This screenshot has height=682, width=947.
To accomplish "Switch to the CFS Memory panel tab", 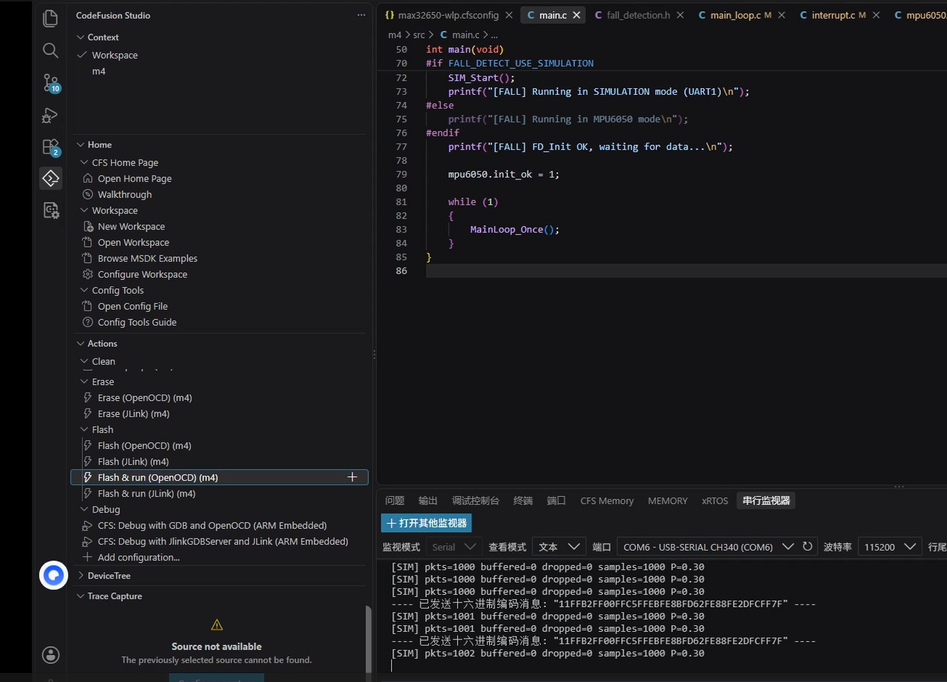I will click(x=607, y=500).
